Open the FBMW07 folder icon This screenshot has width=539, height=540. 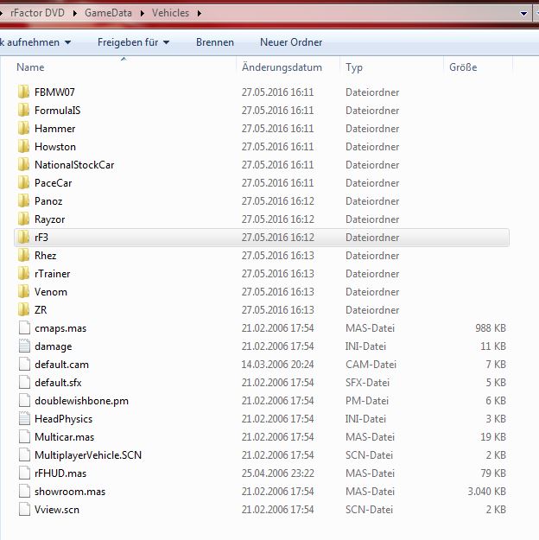23,92
